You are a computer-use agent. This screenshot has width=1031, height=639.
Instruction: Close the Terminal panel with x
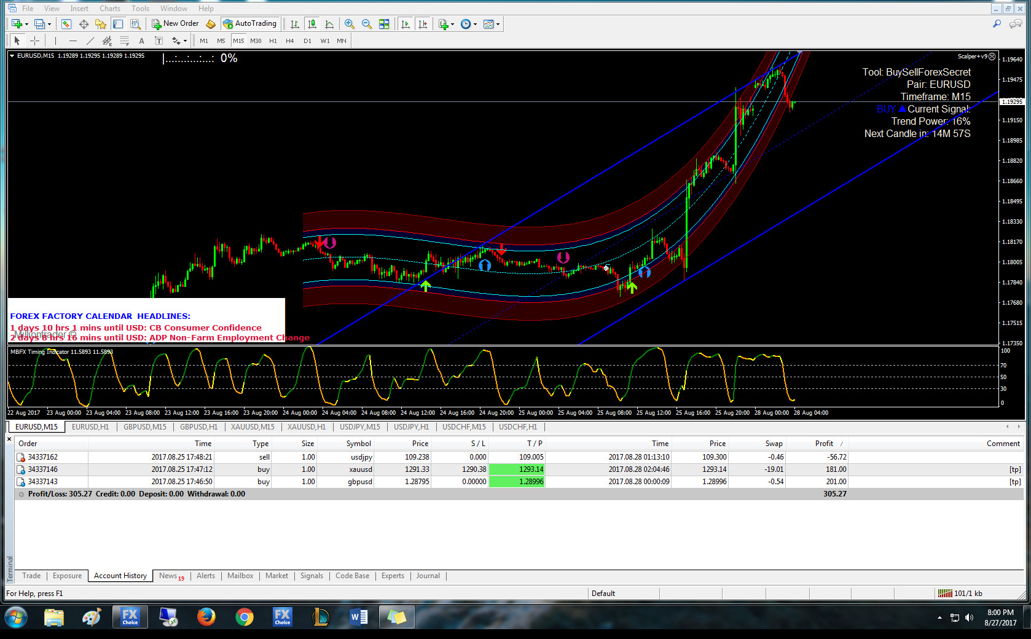[x=9, y=439]
